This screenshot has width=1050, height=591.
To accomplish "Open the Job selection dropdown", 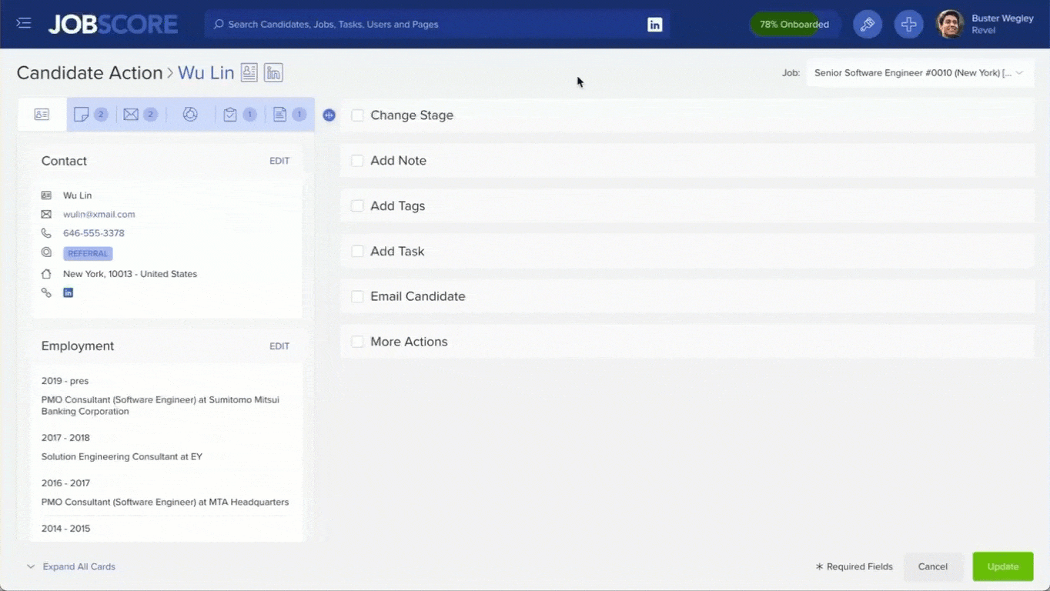I will (x=919, y=73).
